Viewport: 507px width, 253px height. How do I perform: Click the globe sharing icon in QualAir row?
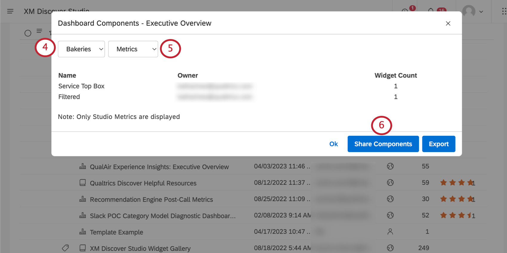click(390, 166)
